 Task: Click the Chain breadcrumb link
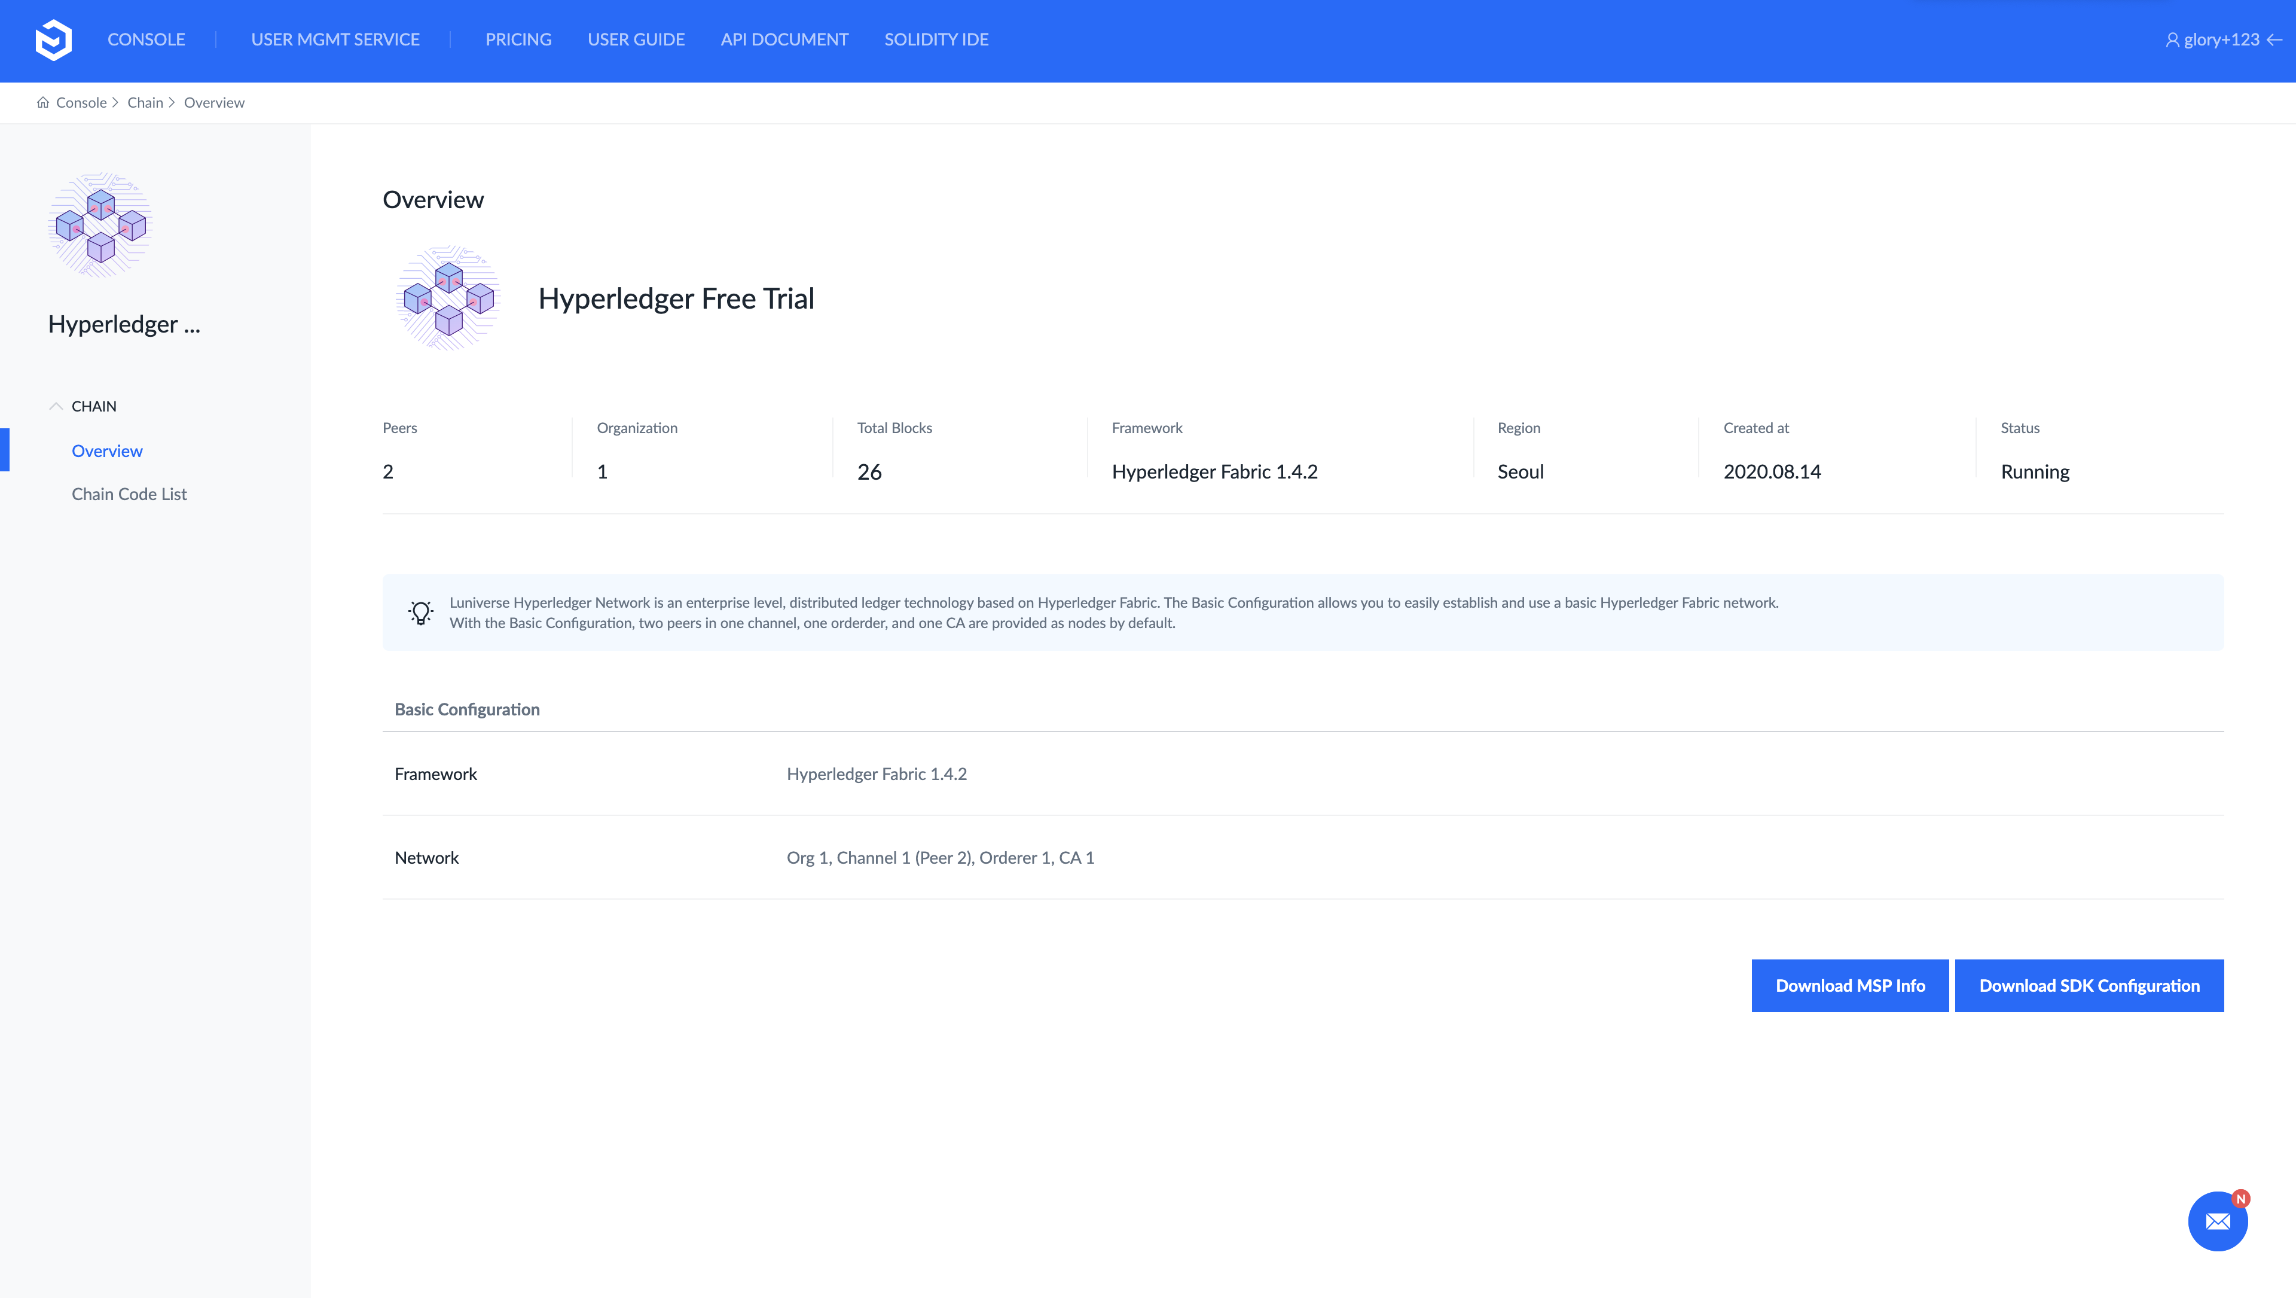point(144,102)
